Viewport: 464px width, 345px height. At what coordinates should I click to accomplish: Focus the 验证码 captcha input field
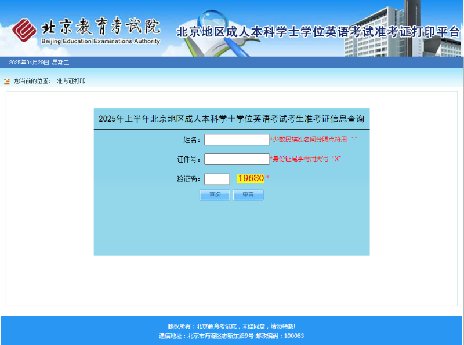click(x=217, y=179)
